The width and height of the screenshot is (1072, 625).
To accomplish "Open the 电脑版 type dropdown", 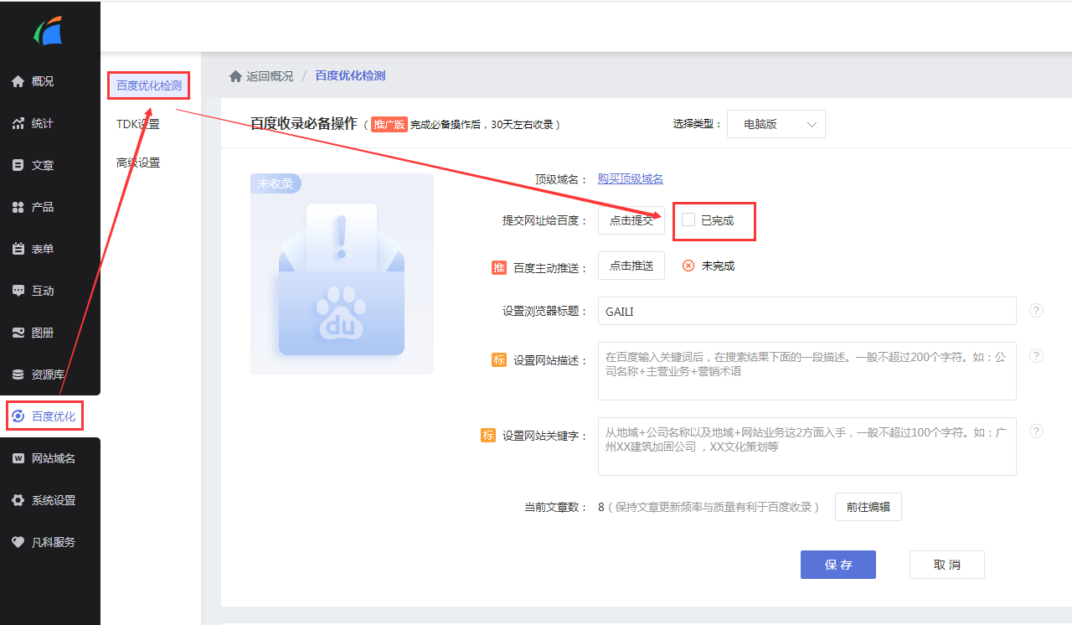I will (776, 124).
